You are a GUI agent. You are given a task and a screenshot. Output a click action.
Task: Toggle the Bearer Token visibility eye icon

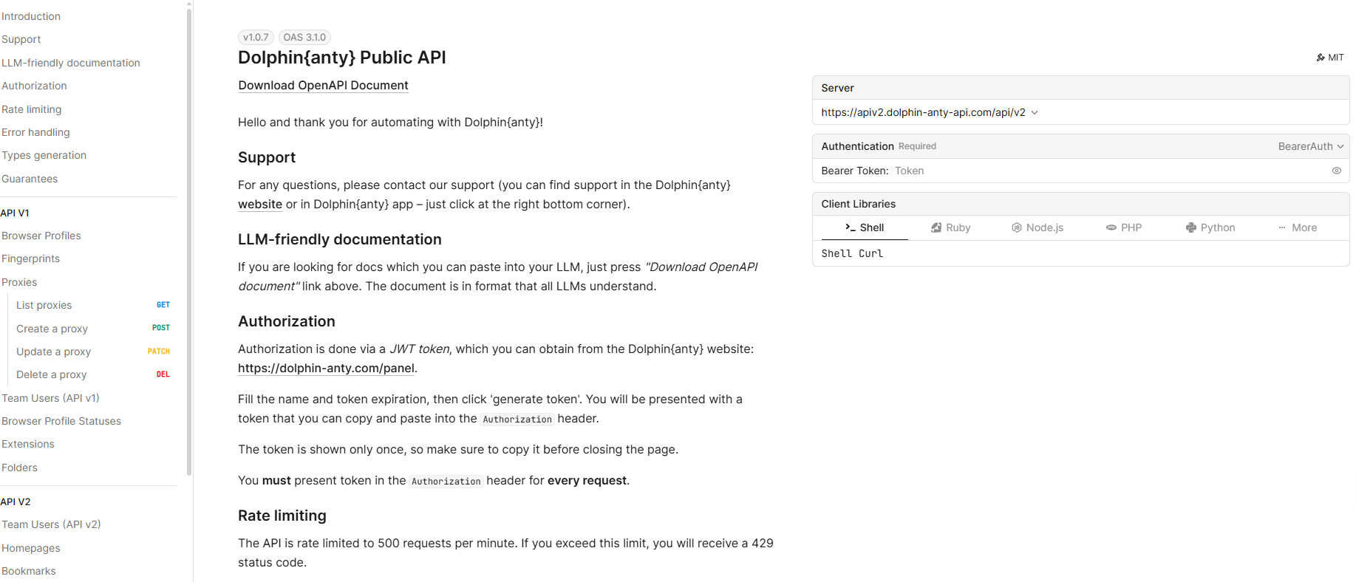(1336, 171)
